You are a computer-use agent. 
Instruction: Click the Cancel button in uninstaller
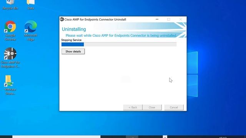click(x=174, y=107)
